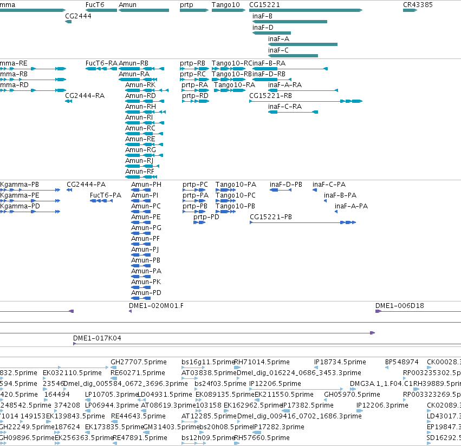The height and width of the screenshot is (446, 461).
Task: Click the inaF-B gene label
Action: (262, 16)
